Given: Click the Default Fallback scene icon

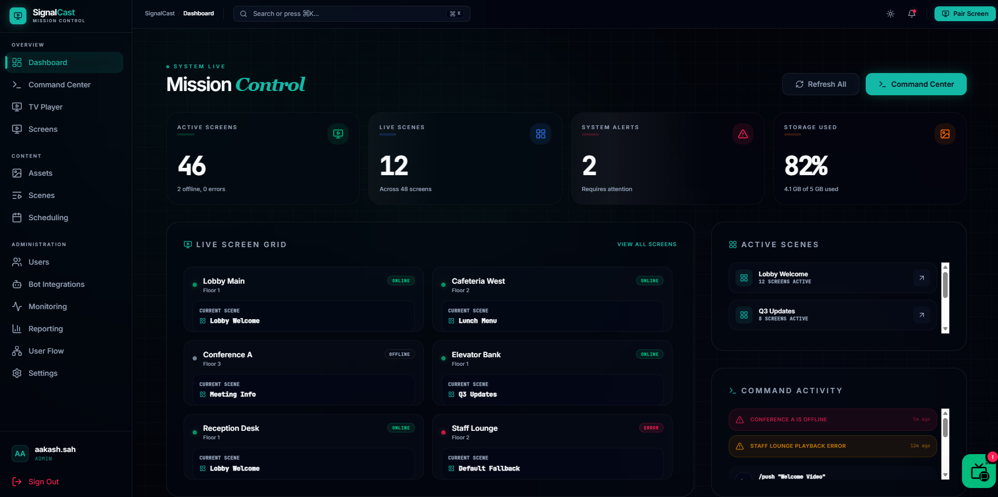Looking at the screenshot, I should point(451,468).
